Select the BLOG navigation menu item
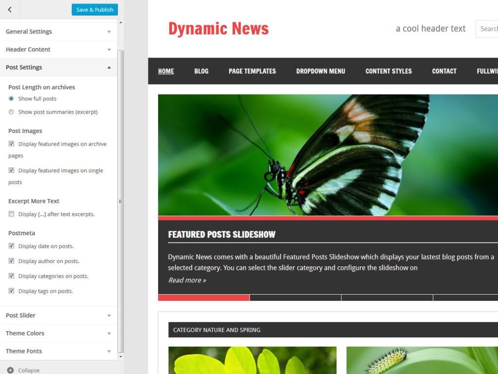This screenshot has width=498, height=374. pos(201,71)
